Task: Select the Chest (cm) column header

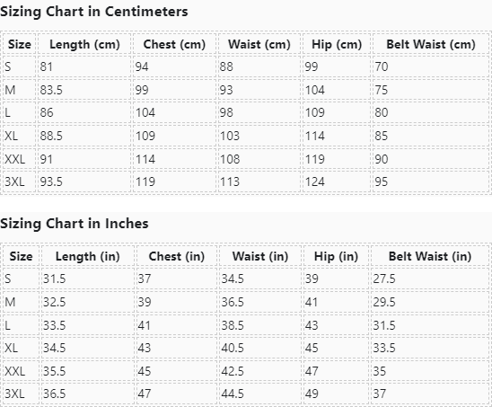Action: click(x=174, y=44)
